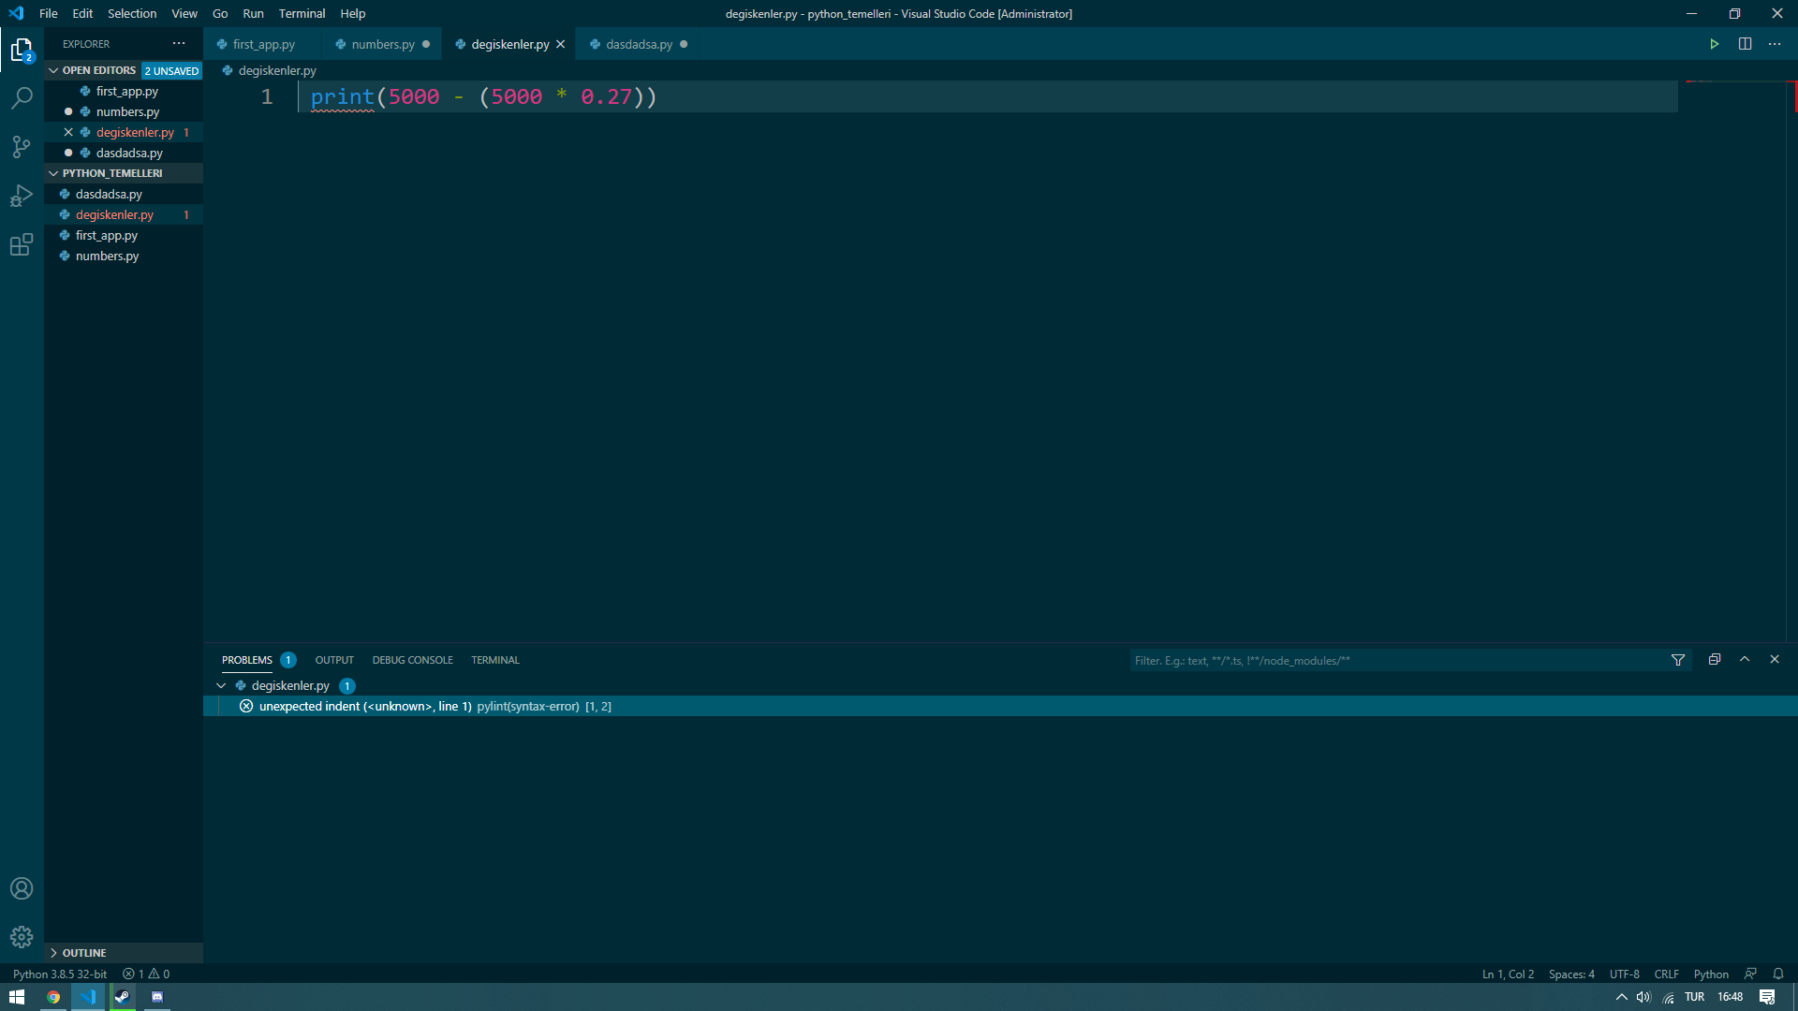
Task: Collapse degiskenler.py group in Problems
Action: point(221,685)
